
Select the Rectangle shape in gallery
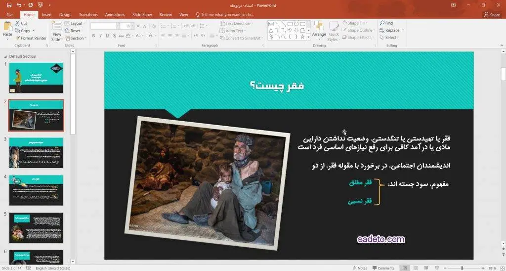[290, 24]
